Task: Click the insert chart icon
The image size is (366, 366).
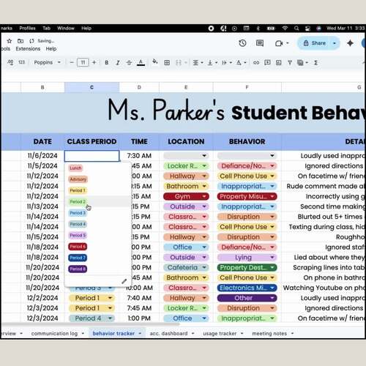Action: click(x=278, y=63)
